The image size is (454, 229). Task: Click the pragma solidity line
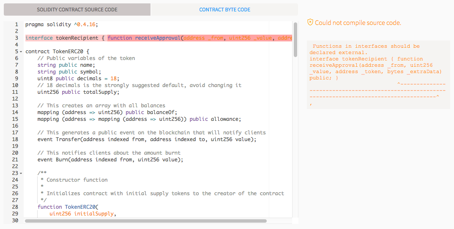[x=62, y=25]
